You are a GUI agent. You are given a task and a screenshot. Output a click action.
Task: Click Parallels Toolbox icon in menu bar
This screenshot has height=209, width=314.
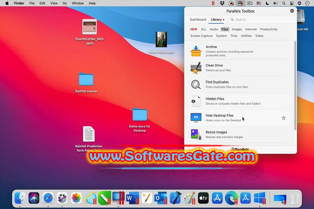tap(240, 3)
